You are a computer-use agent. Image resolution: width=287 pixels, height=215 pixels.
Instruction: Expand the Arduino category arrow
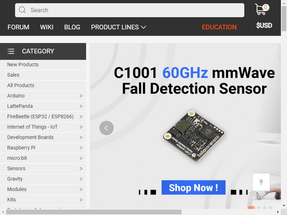click(81, 96)
